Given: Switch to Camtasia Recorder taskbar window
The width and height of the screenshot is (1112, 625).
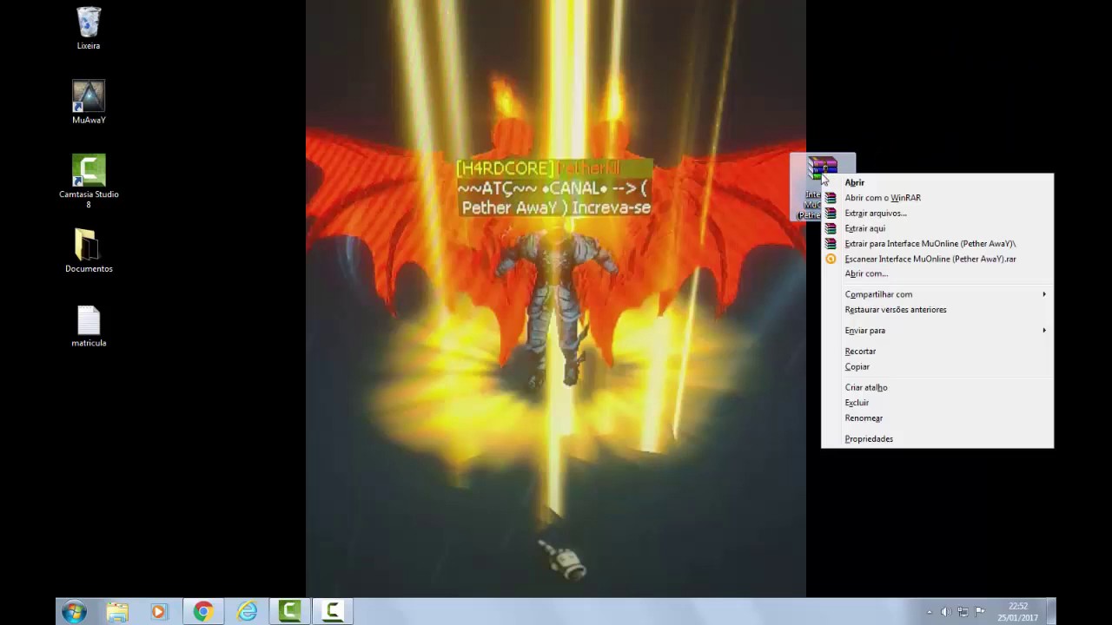Looking at the screenshot, I should (333, 612).
